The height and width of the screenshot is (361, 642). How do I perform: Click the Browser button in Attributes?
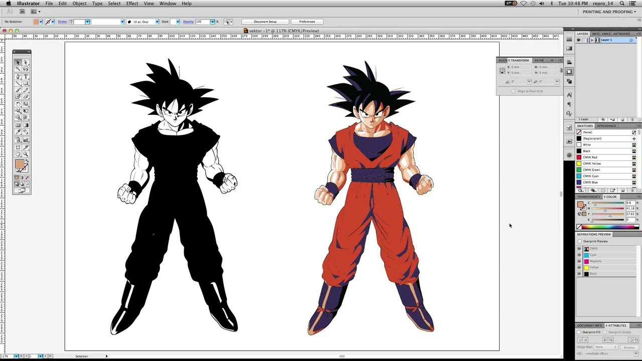click(629, 347)
